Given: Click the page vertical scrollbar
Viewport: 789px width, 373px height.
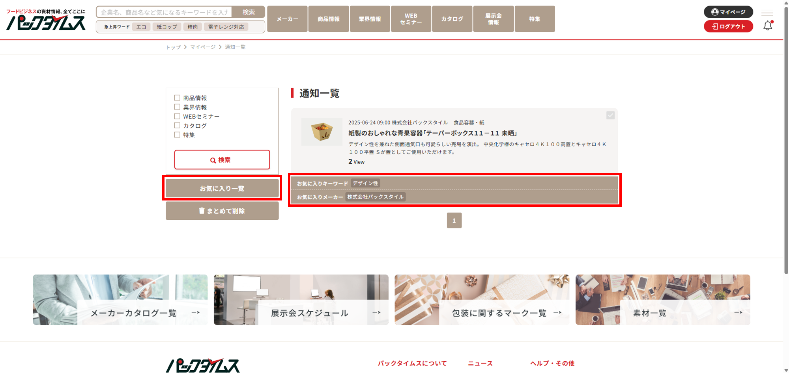Looking at the screenshot, I should coord(786,140).
